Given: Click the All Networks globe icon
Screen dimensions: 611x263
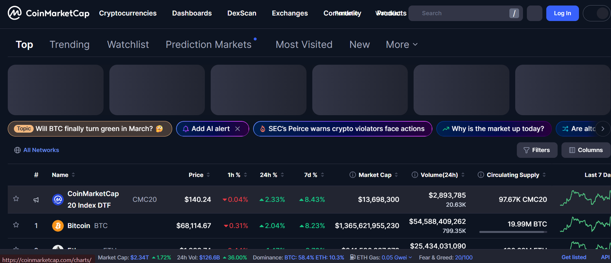Looking at the screenshot, I should (17, 150).
